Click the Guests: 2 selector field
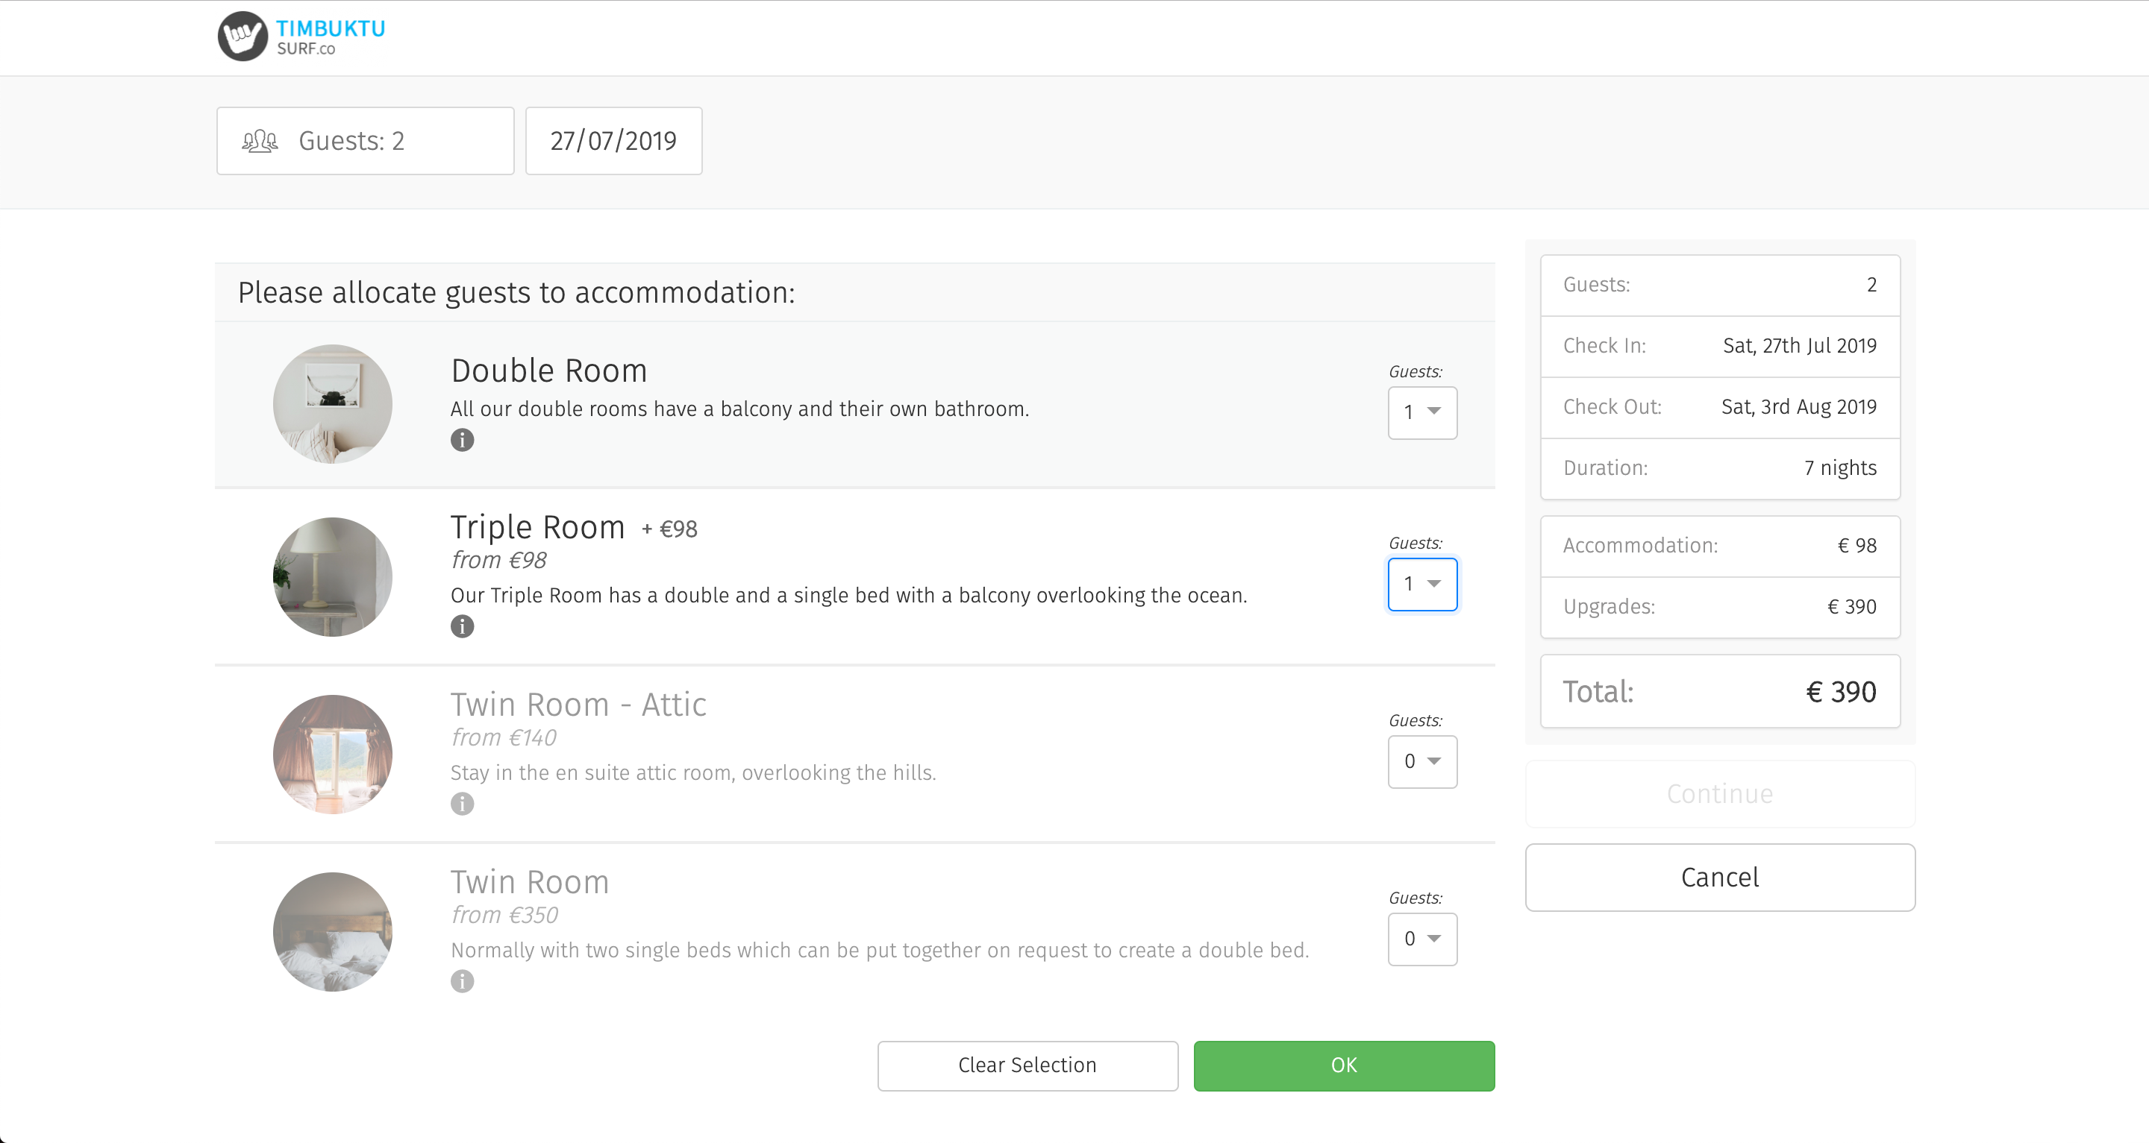The height and width of the screenshot is (1143, 2149). (x=365, y=141)
